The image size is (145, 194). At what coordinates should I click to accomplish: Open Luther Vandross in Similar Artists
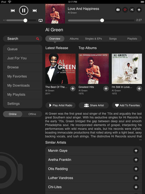pyautogui.click(x=94, y=178)
